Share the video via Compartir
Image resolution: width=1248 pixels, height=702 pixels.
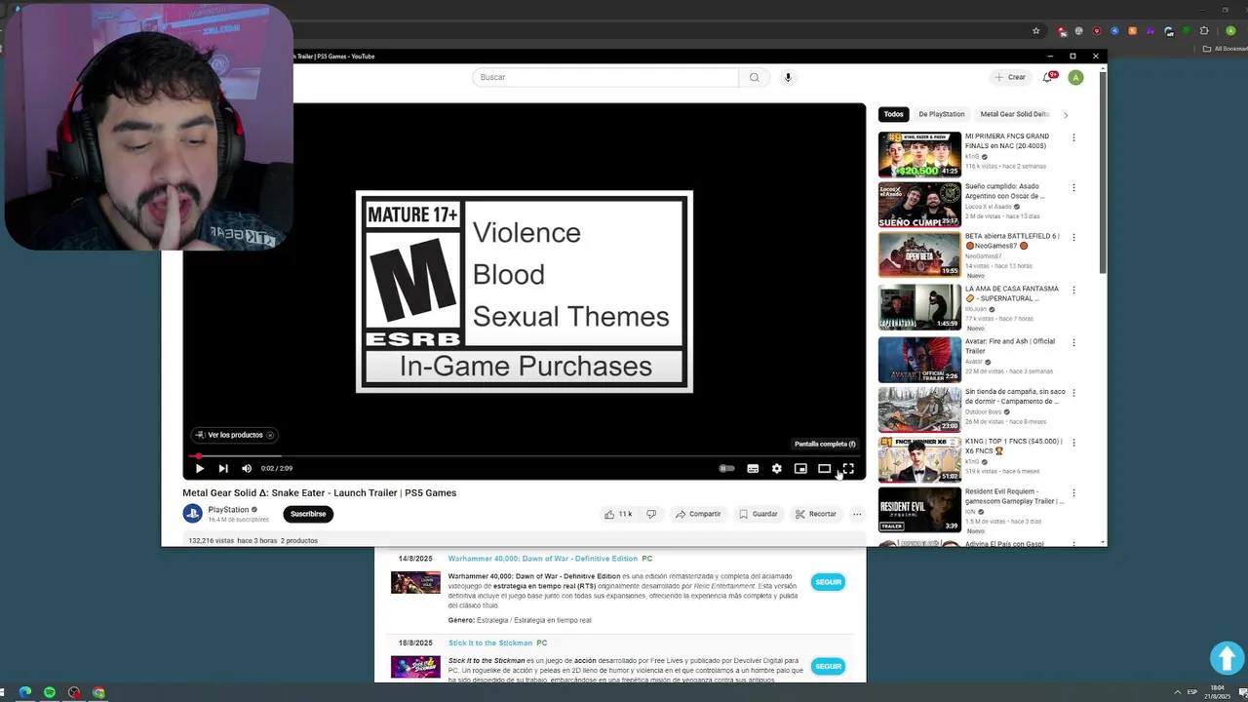click(x=698, y=514)
